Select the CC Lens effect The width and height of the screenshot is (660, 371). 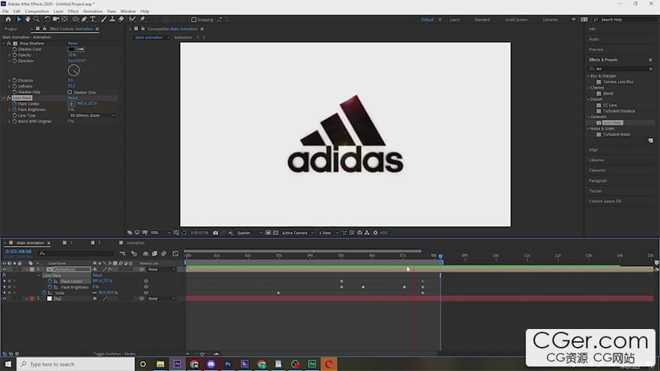pos(610,105)
